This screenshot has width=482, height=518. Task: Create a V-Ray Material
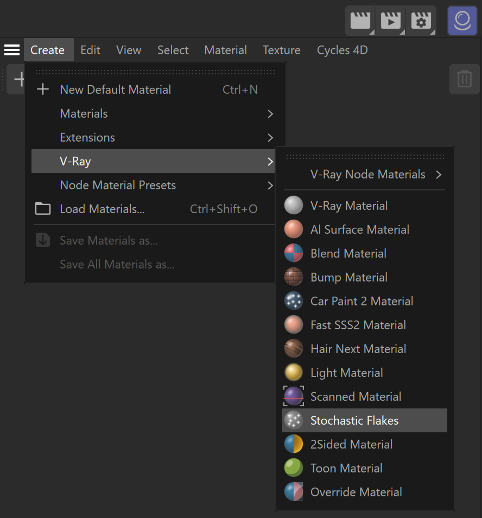(365, 206)
